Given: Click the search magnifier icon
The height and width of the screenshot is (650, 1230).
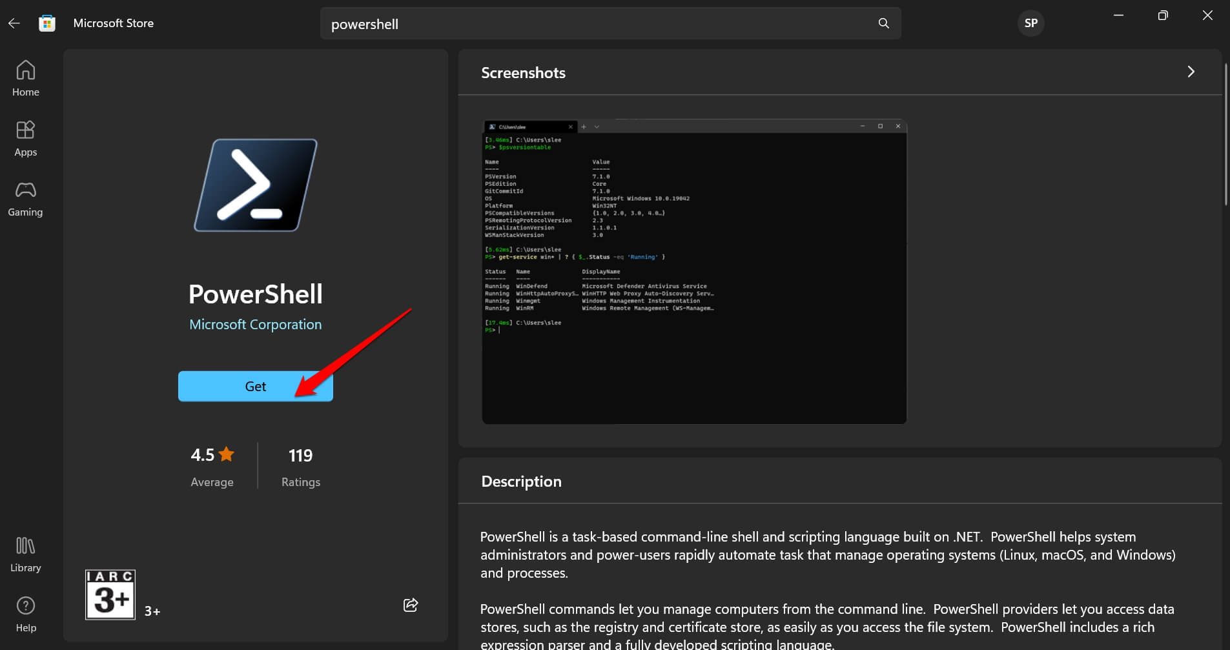Looking at the screenshot, I should tap(884, 23).
